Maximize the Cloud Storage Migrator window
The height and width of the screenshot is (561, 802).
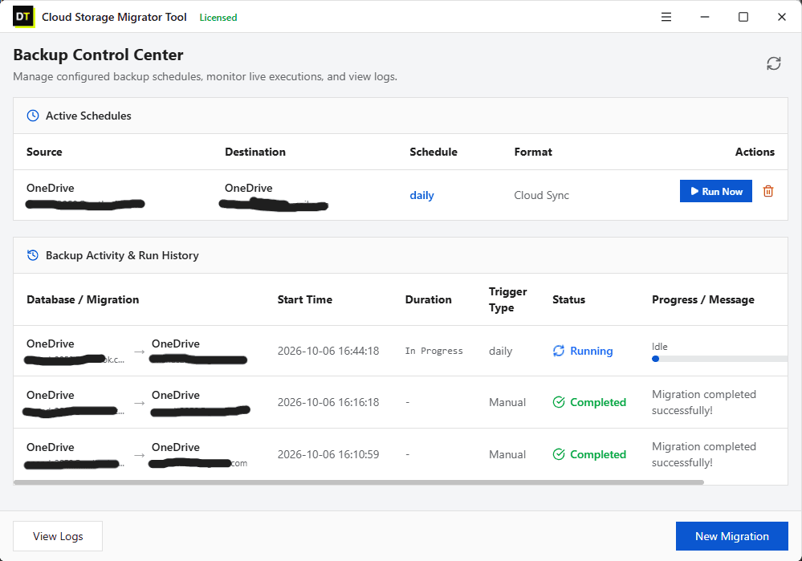743,17
